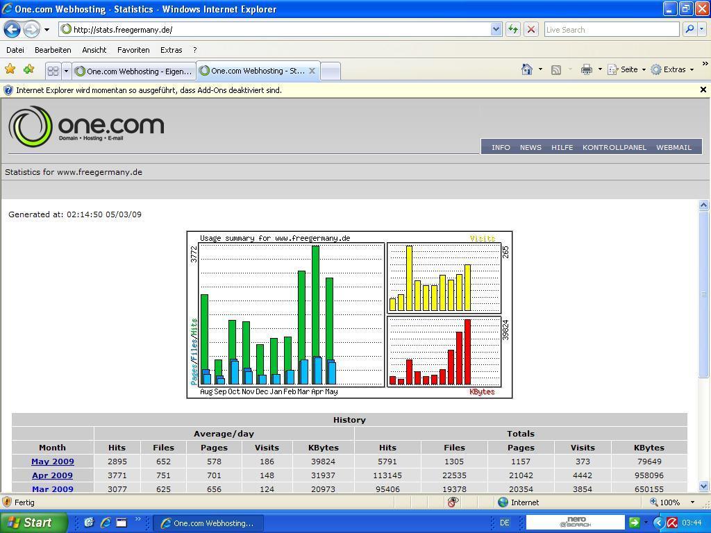Go forward with the browser Forward arrow
711x533 pixels.
[31, 30]
